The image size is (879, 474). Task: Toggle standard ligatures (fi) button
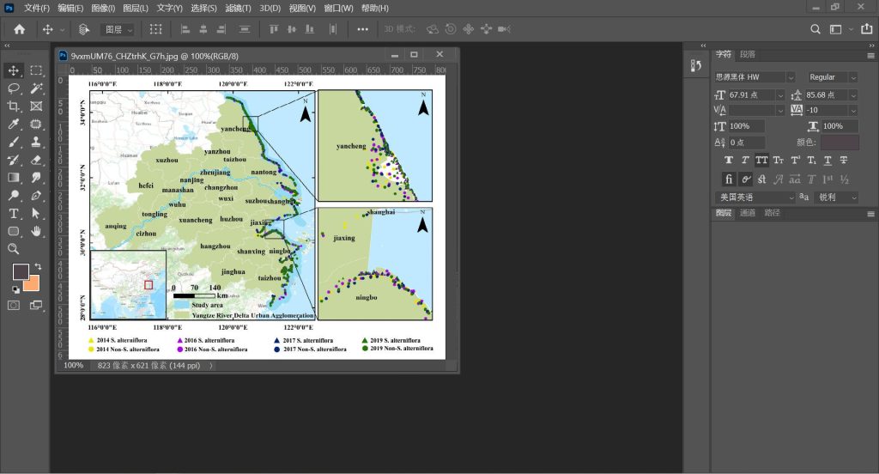point(729,179)
